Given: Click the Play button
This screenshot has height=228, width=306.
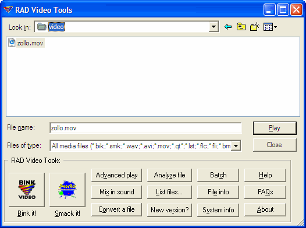Looking at the screenshot, I should pos(275,128).
